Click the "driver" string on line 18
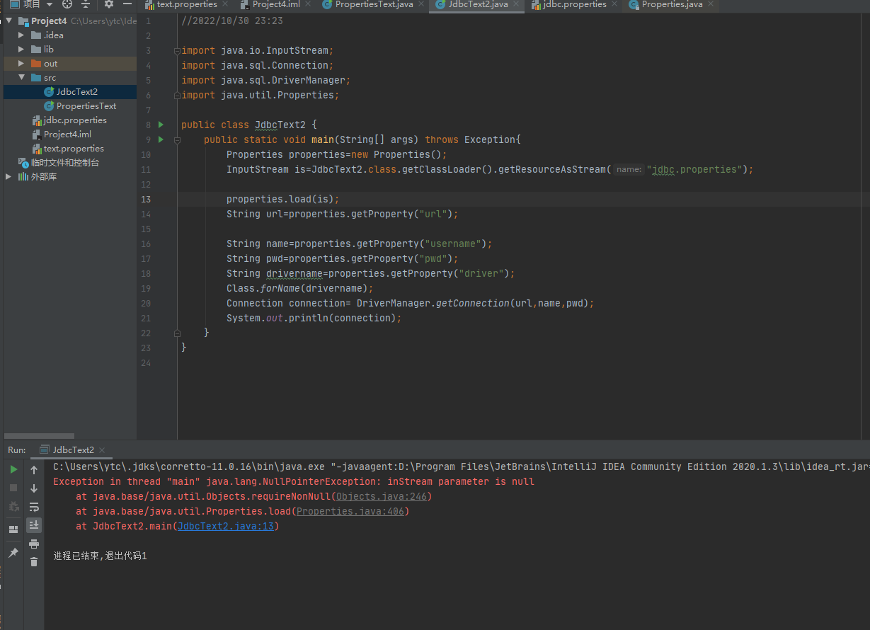Screen dimensions: 870x630 tap(481, 273)
